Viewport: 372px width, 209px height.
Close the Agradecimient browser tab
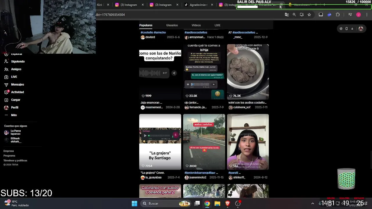[212, 5]
